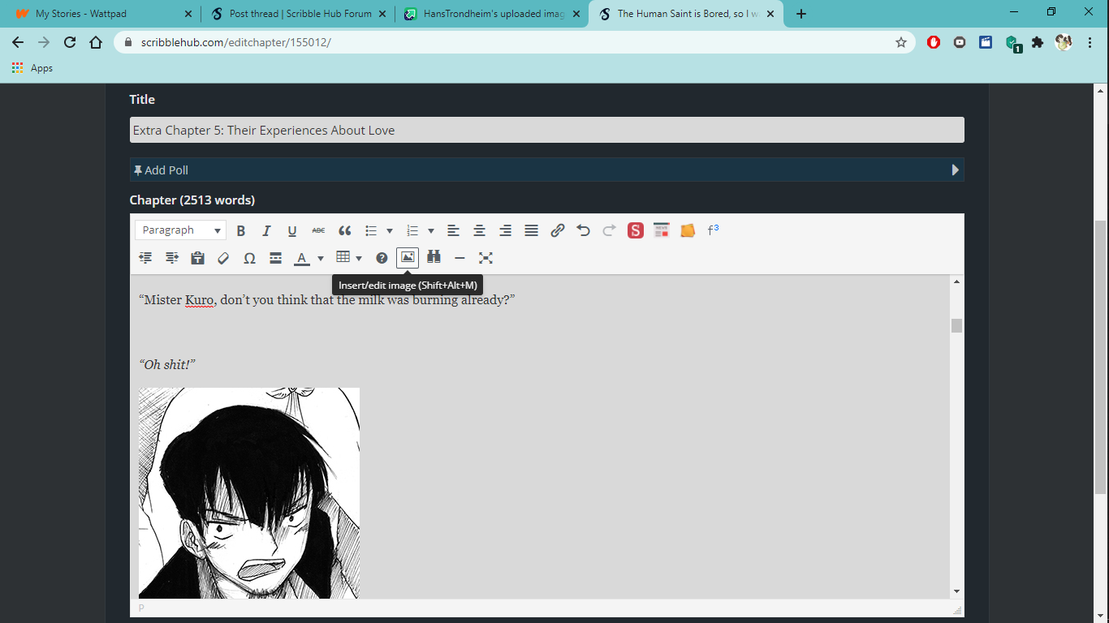Click the insert/edit link icon

[x=557, y=230]
